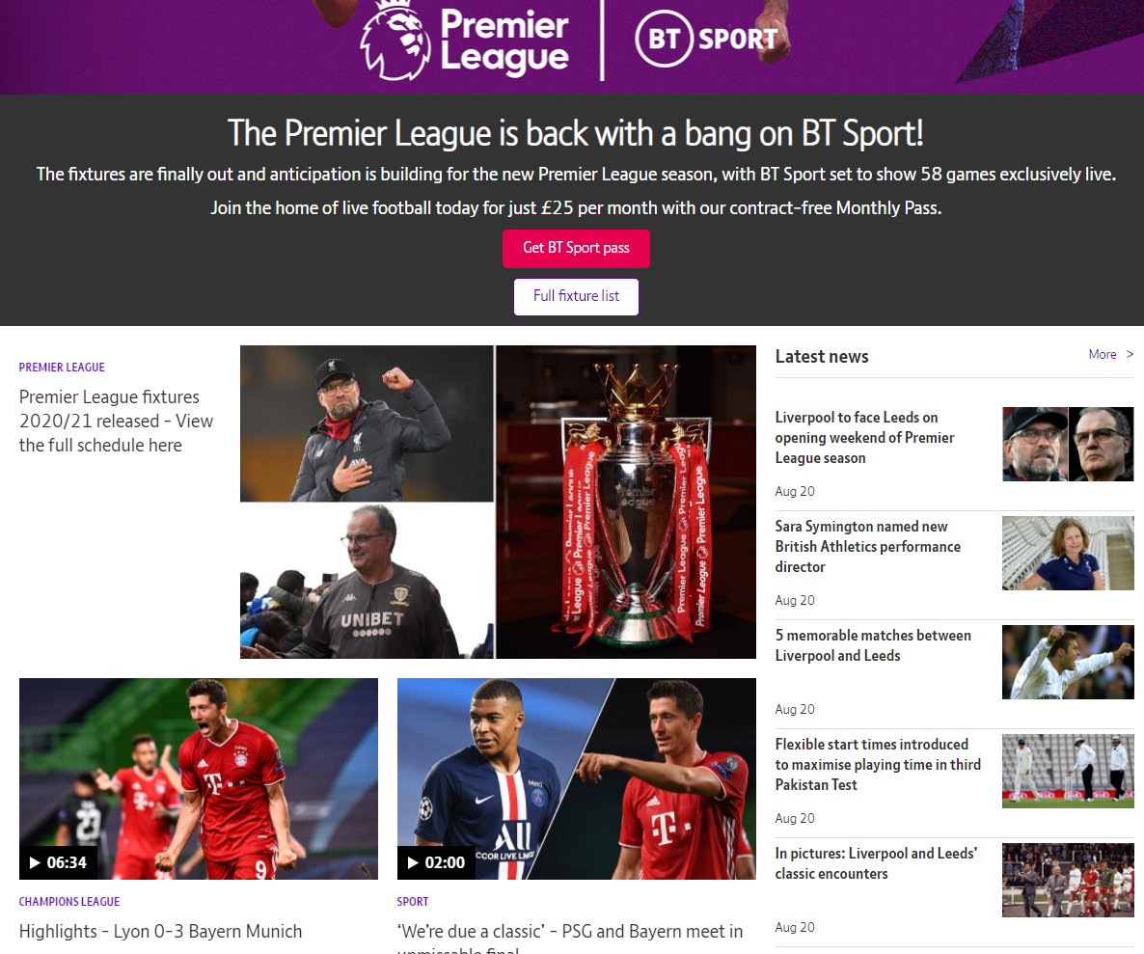The image size is (1144, 954).
Task: Click Sara Symington news thumbnail
Action: (x=1068, y=553)
